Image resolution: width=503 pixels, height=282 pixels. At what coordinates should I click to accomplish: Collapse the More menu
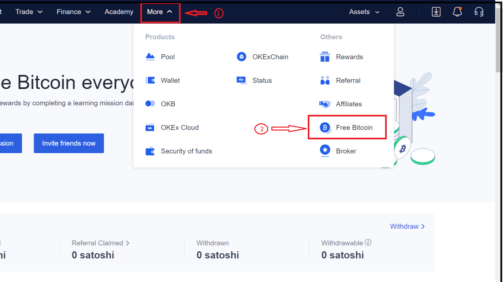160,11
